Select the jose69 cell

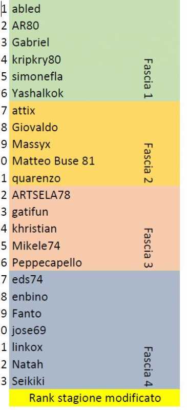pos(29,331)
